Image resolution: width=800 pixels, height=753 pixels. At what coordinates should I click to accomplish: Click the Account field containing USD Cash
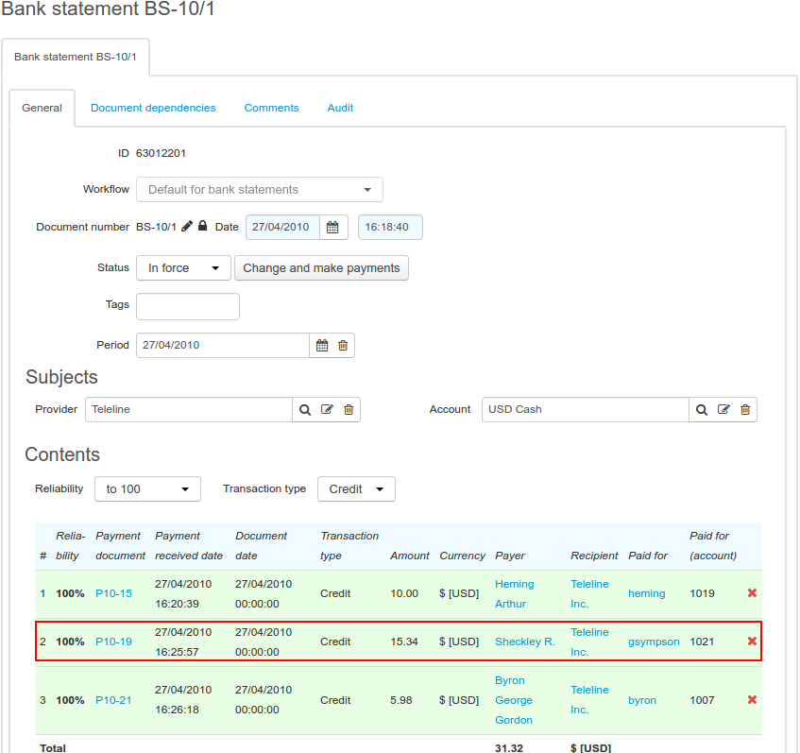[x=586, y=409]
